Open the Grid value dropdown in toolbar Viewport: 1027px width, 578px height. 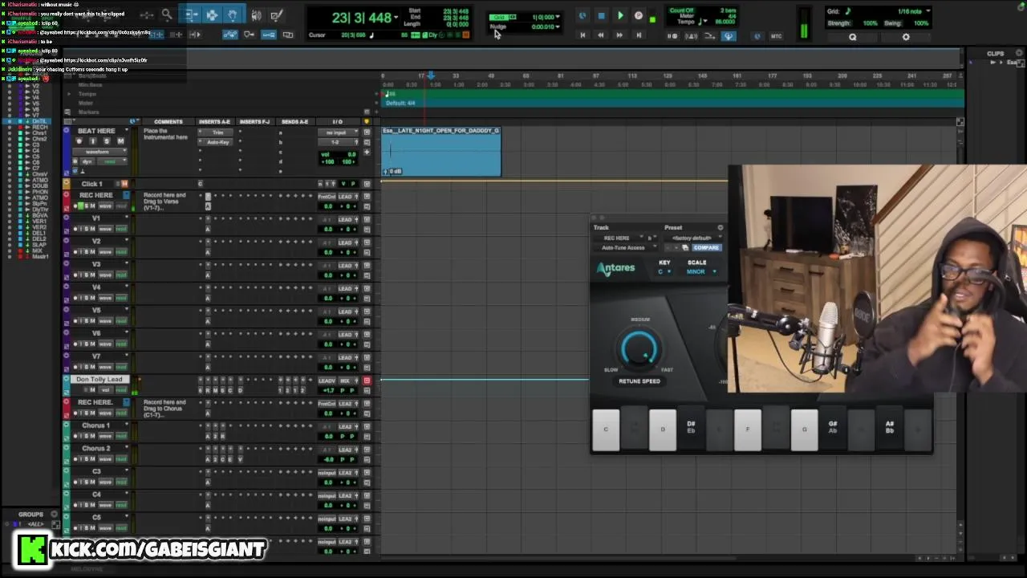(558, 17)
